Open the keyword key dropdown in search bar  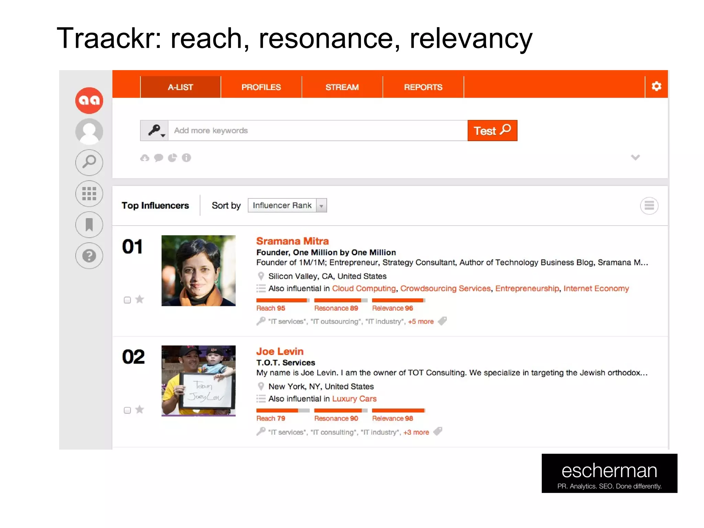click(154, 131)
